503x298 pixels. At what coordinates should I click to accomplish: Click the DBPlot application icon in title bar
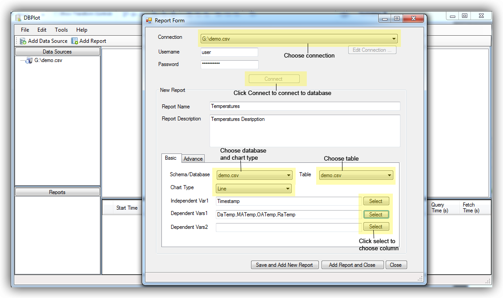coord(18,18)
